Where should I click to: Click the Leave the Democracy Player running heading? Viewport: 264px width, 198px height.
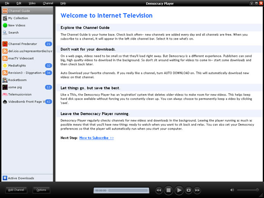[x=95, y=114]
